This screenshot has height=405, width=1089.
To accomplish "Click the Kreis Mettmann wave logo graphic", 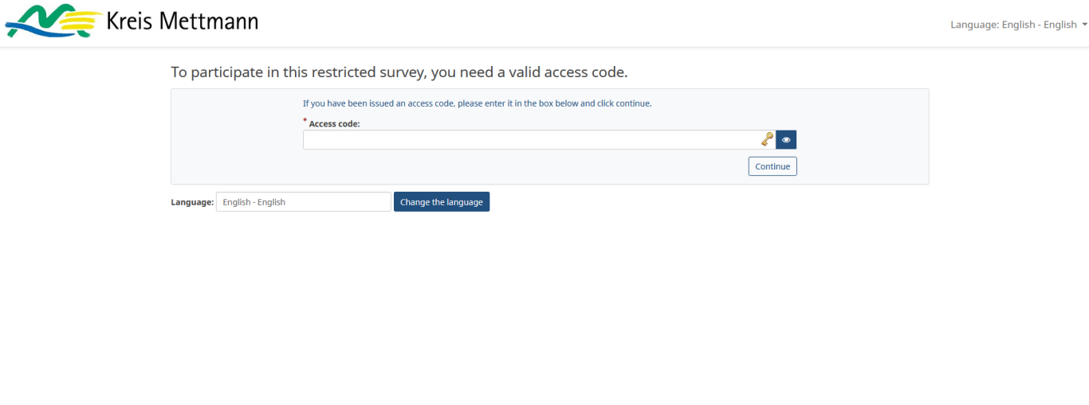I will click(x=53, y=21).
